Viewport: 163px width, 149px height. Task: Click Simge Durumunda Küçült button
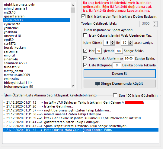(x=120, y=84)
